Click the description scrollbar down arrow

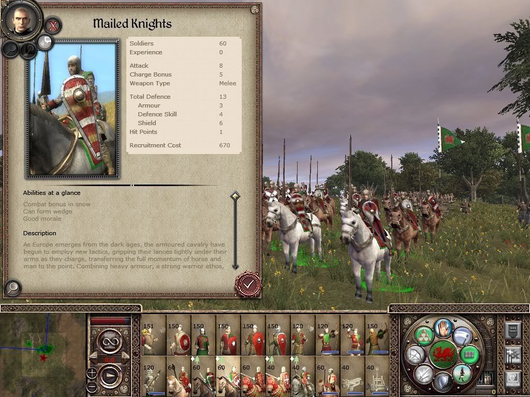coord(235,266)
